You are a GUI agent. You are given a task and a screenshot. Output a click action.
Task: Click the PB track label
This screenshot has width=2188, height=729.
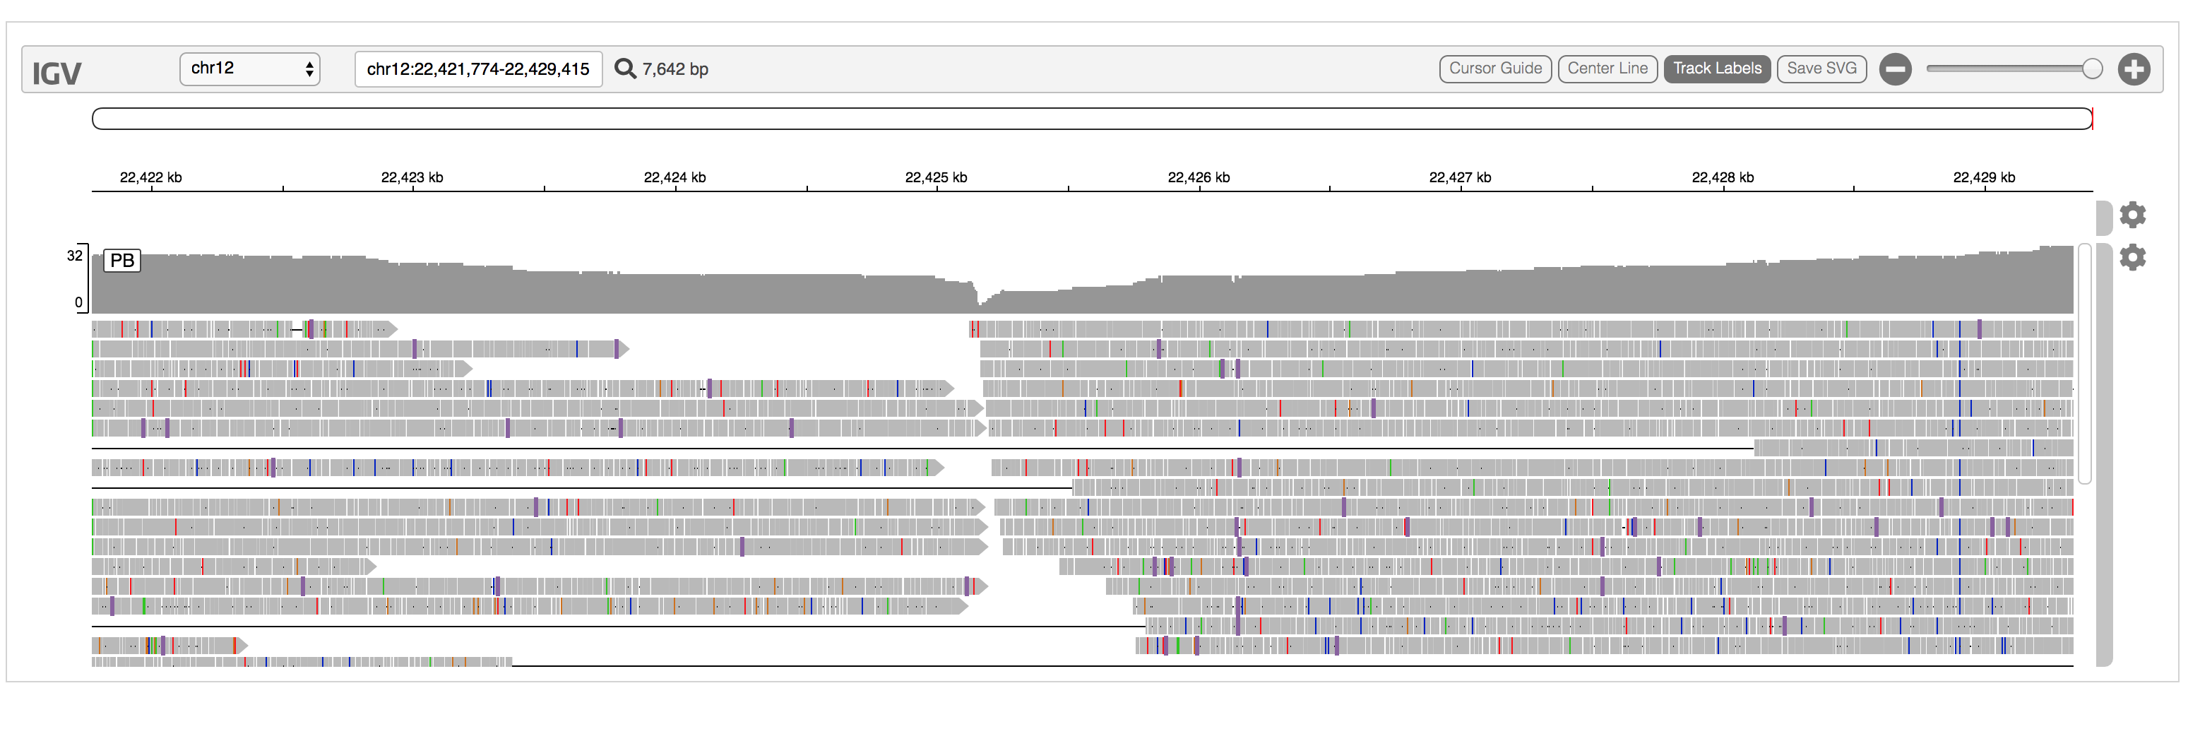coord(121,260)
